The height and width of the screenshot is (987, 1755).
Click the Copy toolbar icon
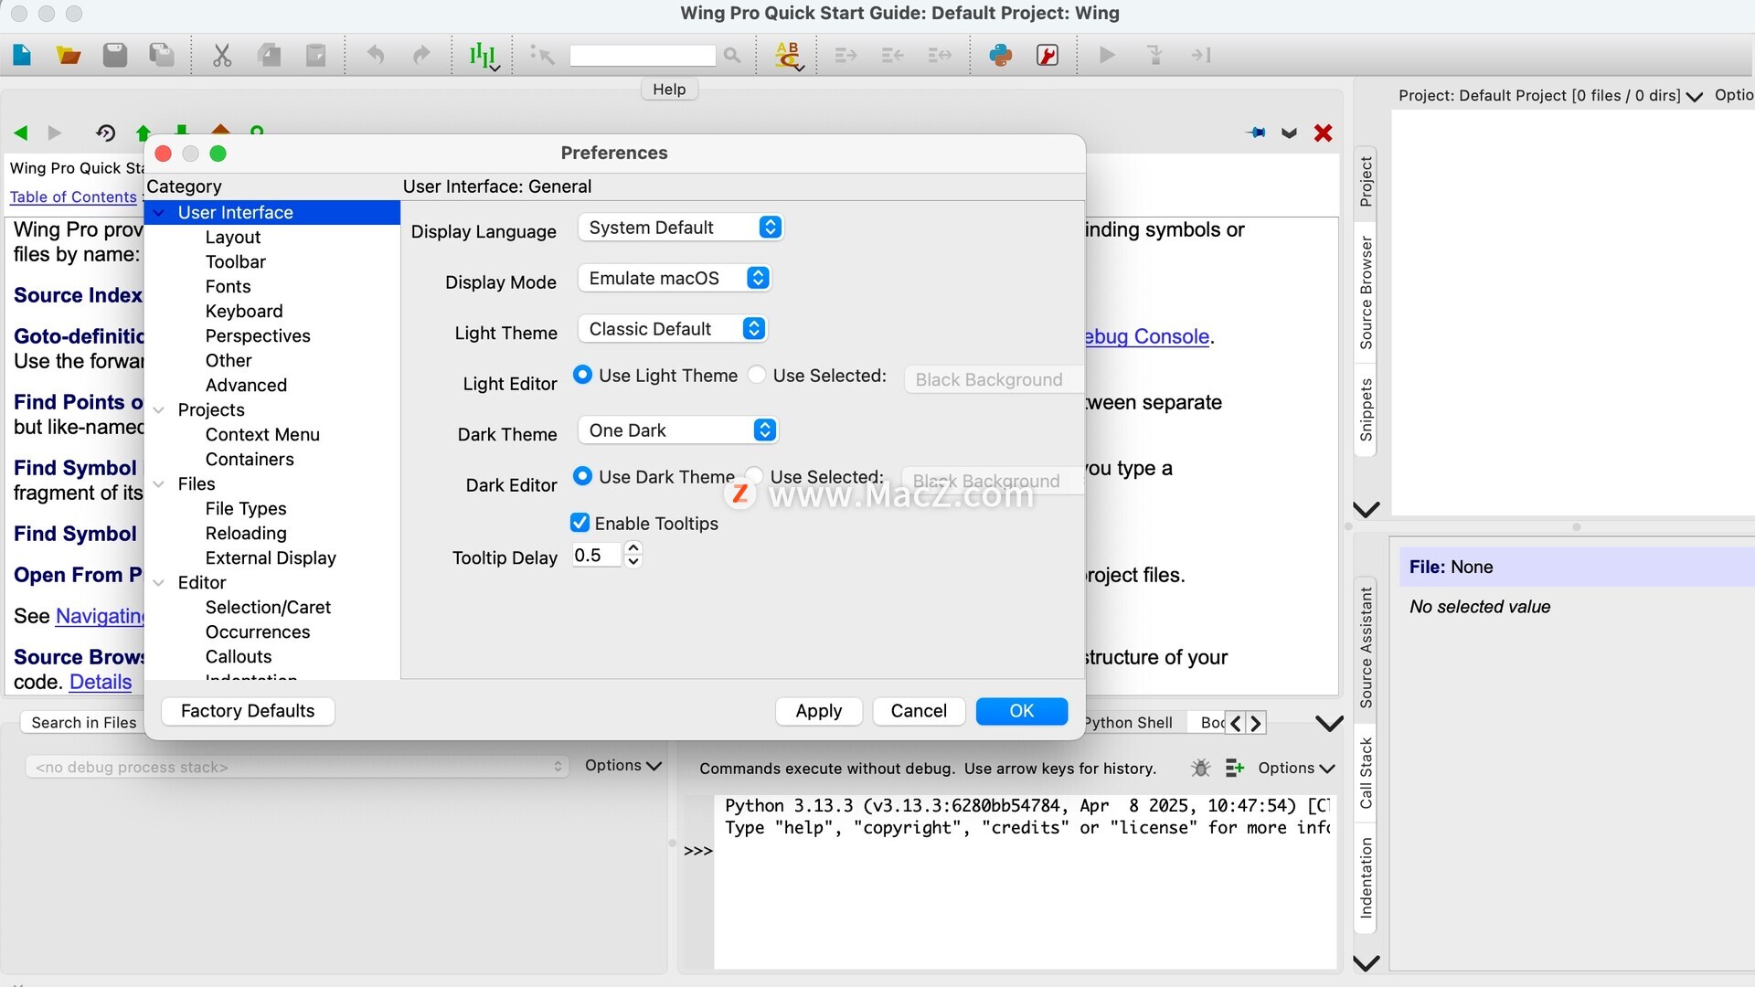[x=270, y=55]
